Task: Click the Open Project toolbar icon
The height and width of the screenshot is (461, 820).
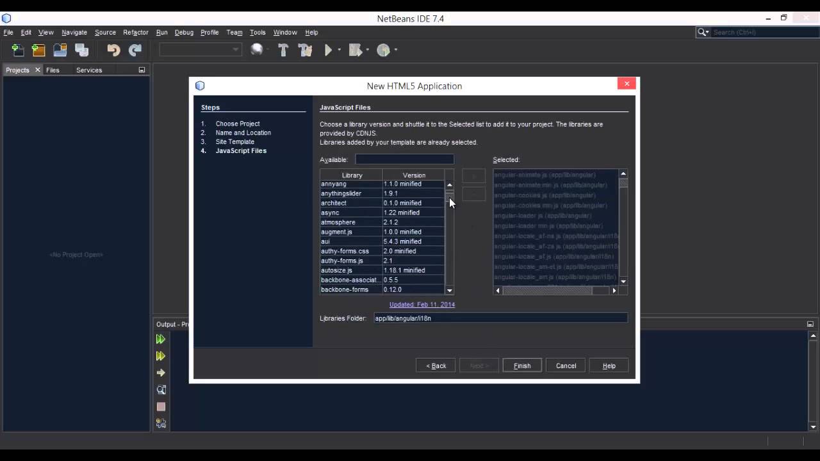Action: (60, 50)
